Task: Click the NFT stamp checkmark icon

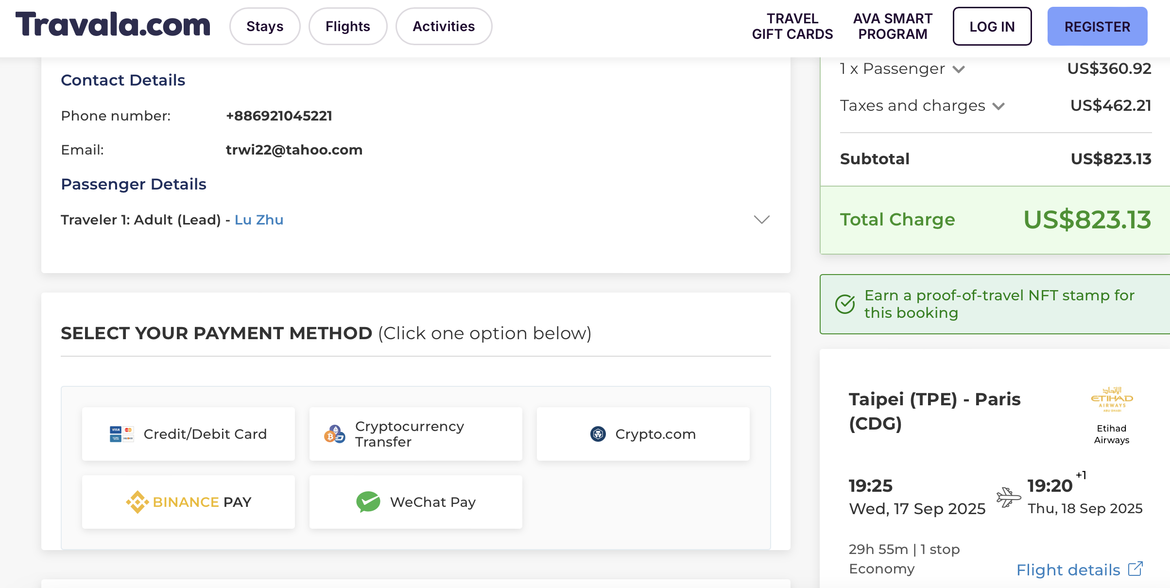Action: pyautogui.click(x=845, y=304)
